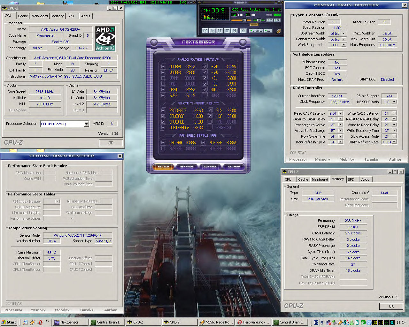Toggle VDIMM voltage checkbox in NextSensor

tap(163, 78)
